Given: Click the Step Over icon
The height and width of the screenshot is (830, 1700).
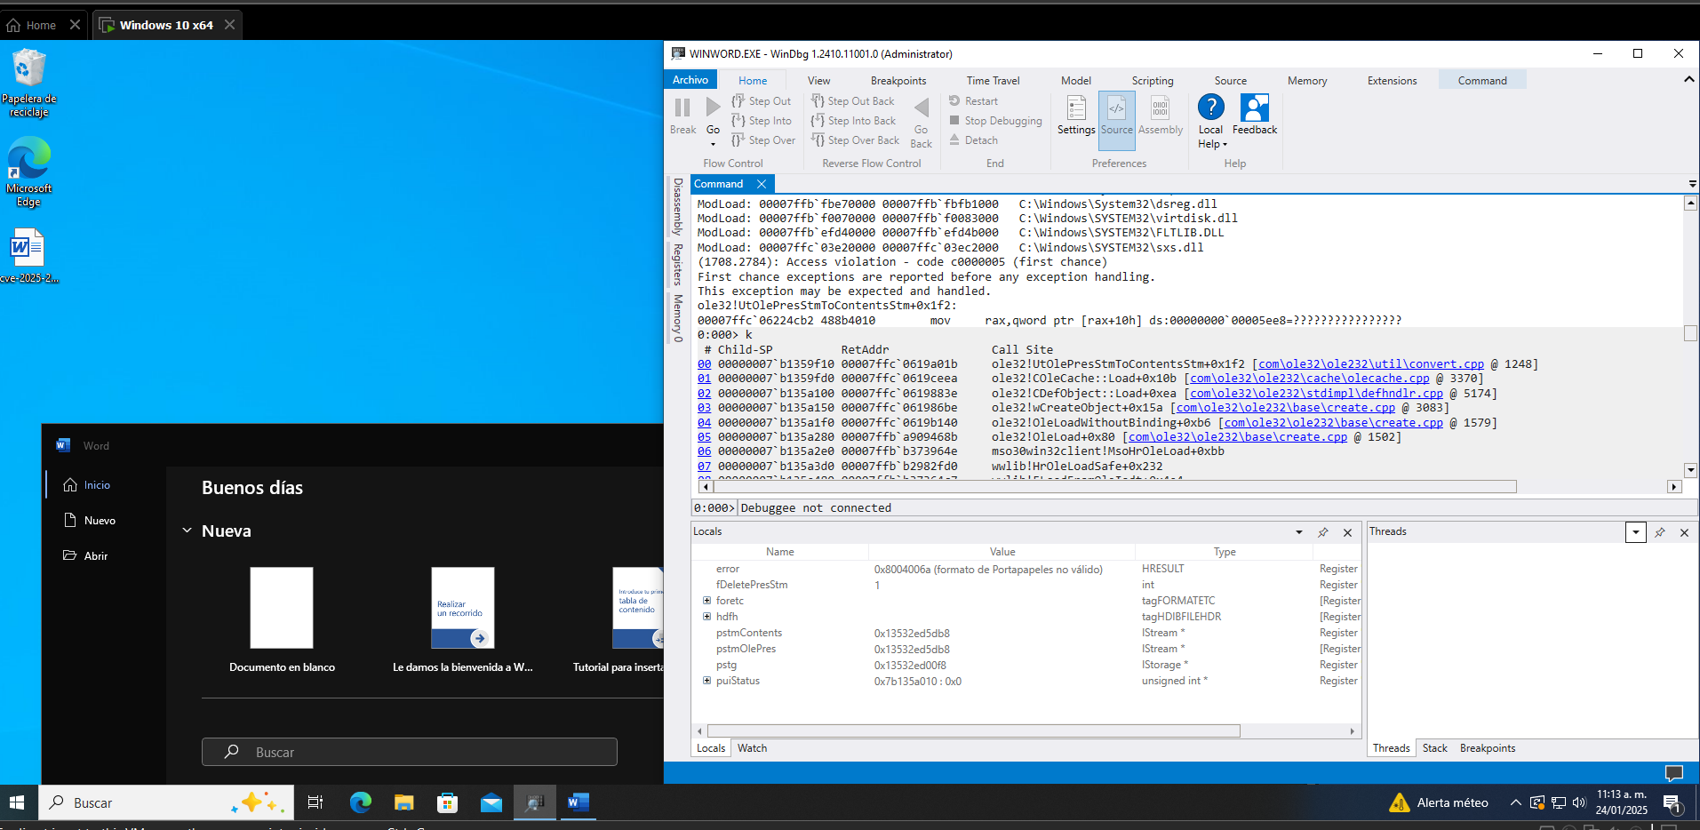Looking at the screenshot, I should (x=738, y=140).
